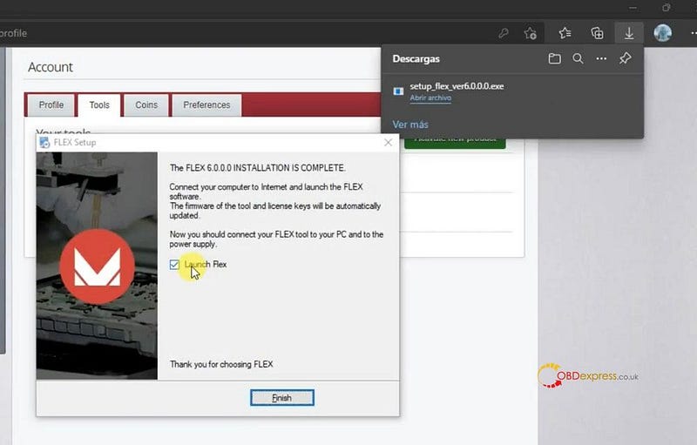Select the Preferences tab
This screenshot has height=445, width=697.
coord(206,105)
